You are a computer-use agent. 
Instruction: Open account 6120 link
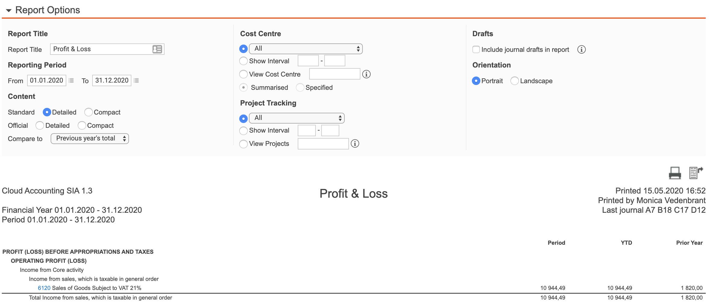[x=44, y=288]
